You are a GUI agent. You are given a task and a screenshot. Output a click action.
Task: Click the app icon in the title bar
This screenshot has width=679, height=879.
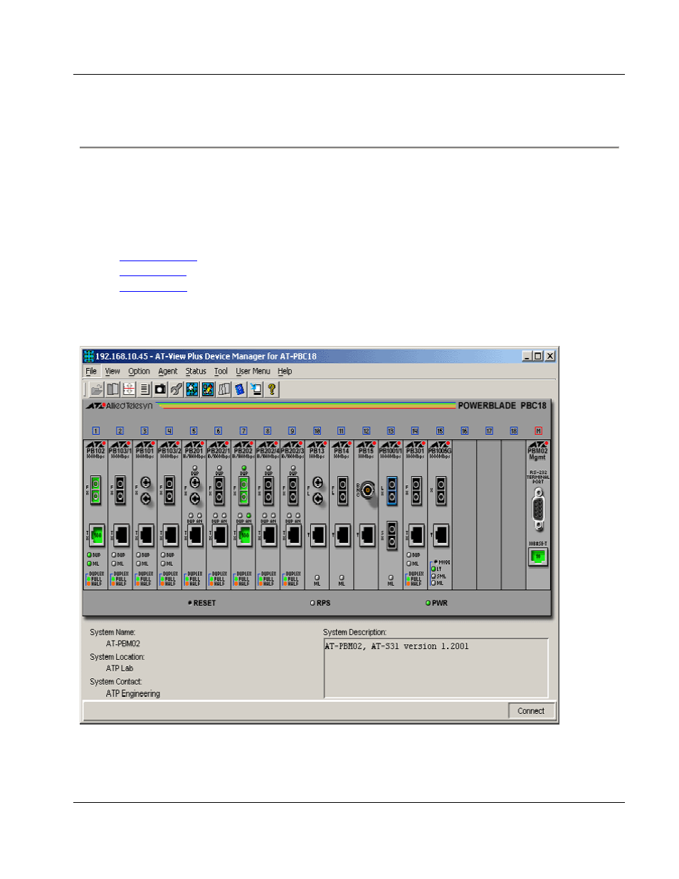click(89, 356)
